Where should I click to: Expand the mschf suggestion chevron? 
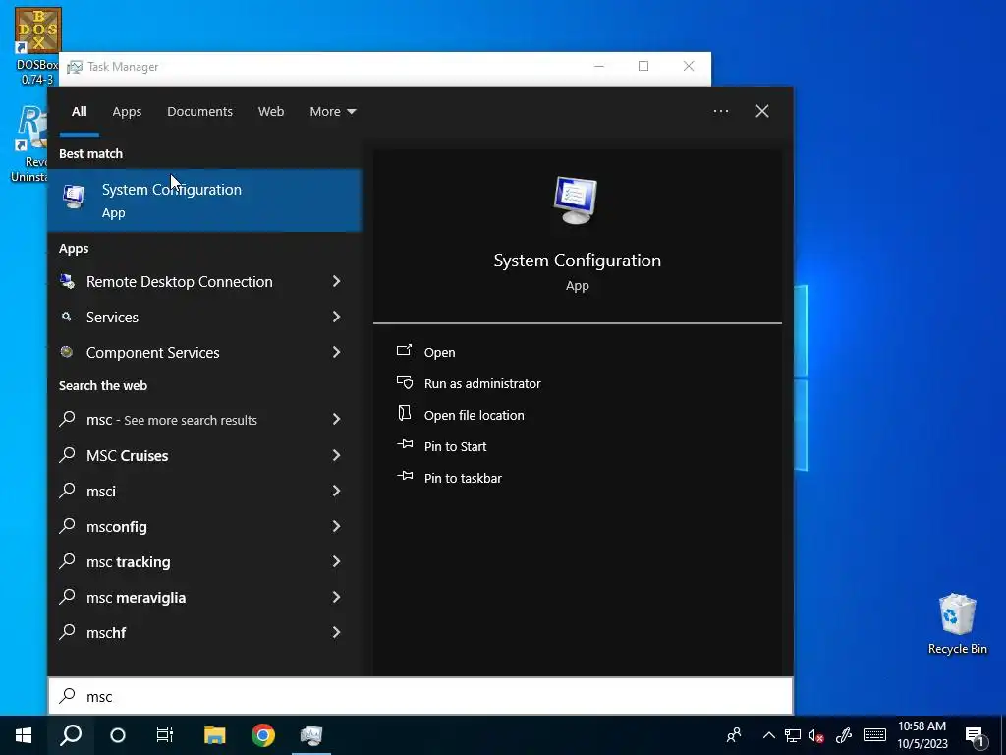336,632
